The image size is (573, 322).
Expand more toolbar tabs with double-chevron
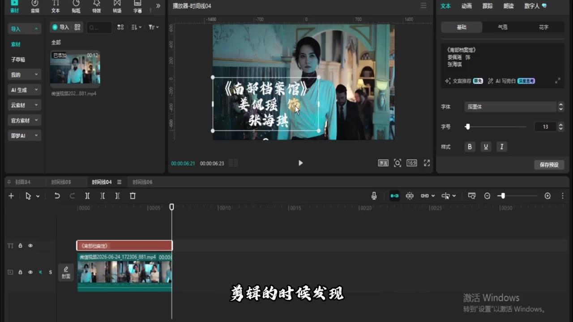coord(158,6)
